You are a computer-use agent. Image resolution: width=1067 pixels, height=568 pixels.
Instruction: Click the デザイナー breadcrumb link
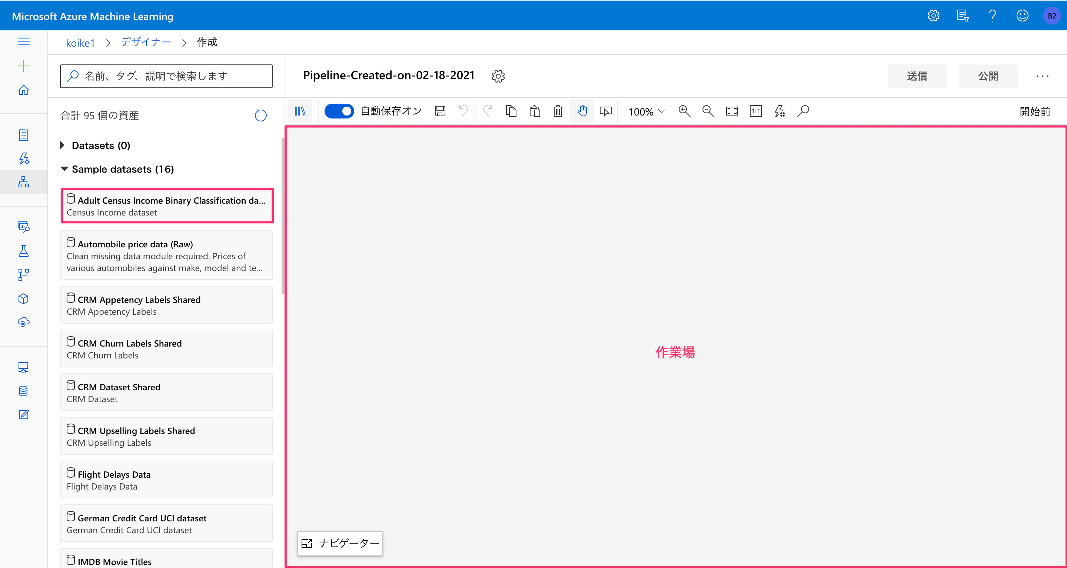click(x=146, y=42)
